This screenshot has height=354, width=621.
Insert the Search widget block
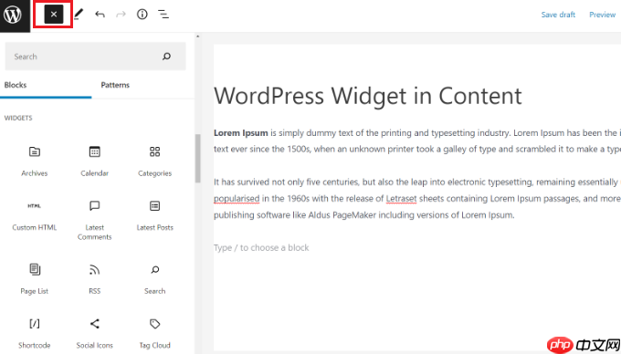[155, 279]
